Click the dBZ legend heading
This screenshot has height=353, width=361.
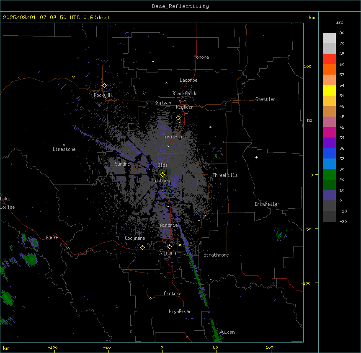tap(339, 23)
